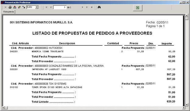Image resolution: width=190 pixels, height=111 pixels.
Task: Click the close preview X toolbar icon
Action: 5,7
